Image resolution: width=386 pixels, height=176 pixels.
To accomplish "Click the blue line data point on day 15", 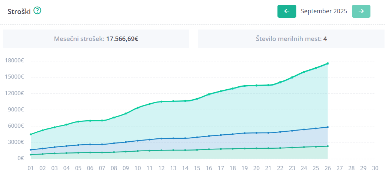I will coord(197,137).
